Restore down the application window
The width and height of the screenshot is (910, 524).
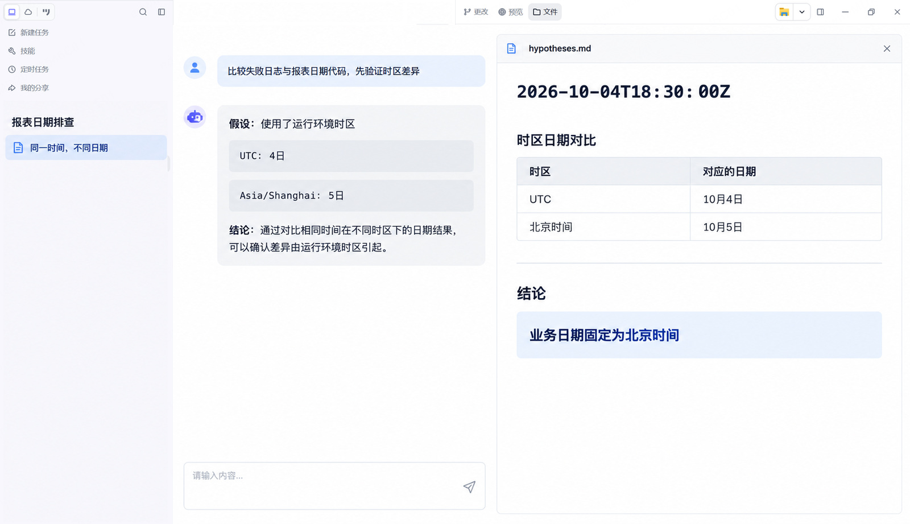(x=871, y=12)
